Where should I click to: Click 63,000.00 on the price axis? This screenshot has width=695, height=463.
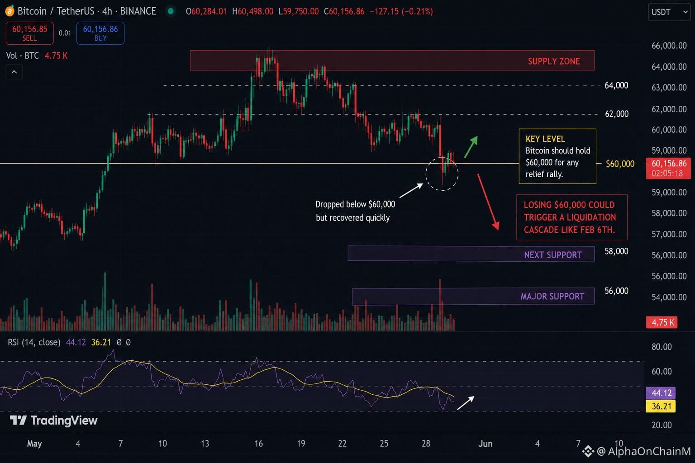pyautogui.click(x=669, y=88)
